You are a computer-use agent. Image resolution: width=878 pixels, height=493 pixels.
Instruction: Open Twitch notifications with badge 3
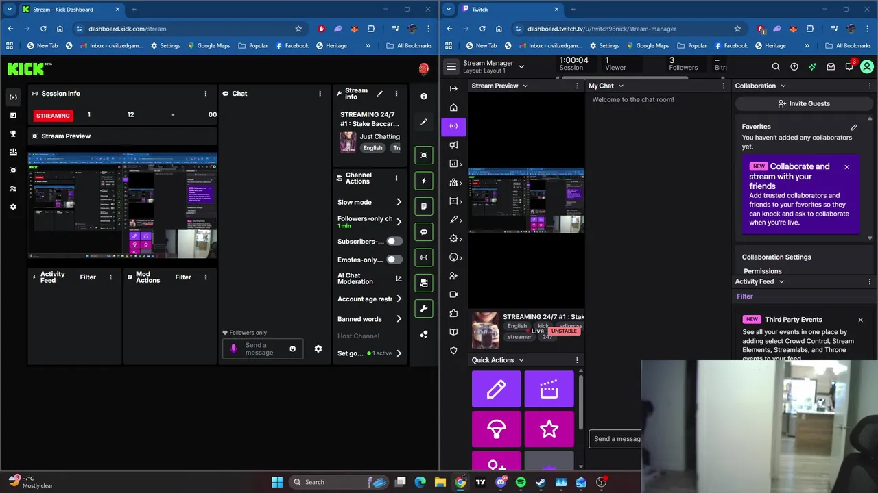coord(849,66)
